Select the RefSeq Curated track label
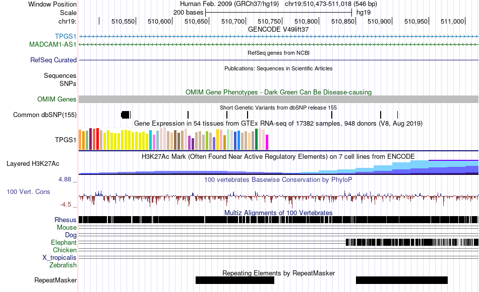The height and width of the screenshot is (292, 479). tap(53, 60)
